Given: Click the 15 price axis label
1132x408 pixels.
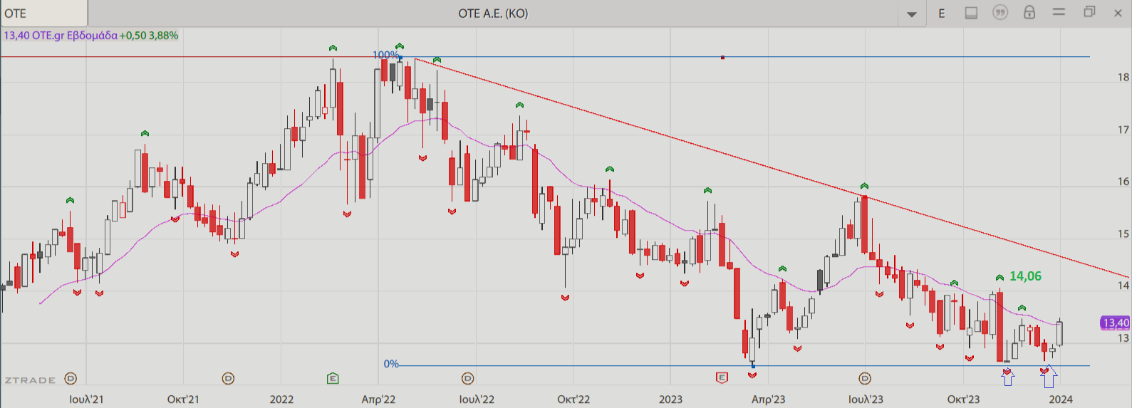Looking at the screenshot, I should 1123,234.
